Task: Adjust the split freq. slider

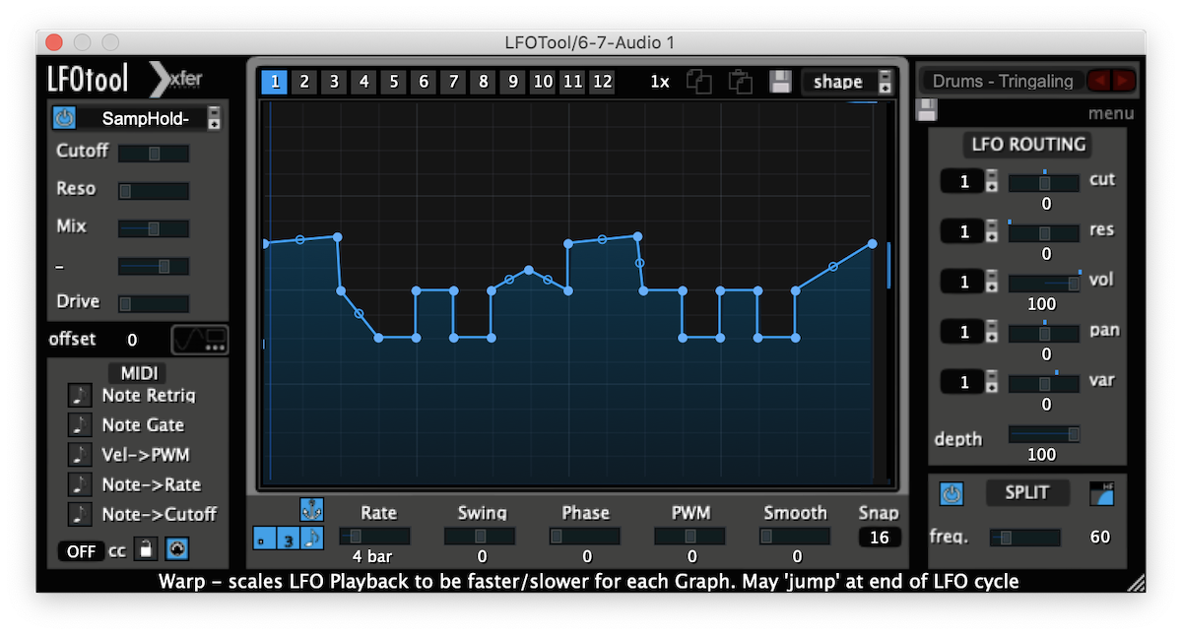Action: click(1025, 538)
